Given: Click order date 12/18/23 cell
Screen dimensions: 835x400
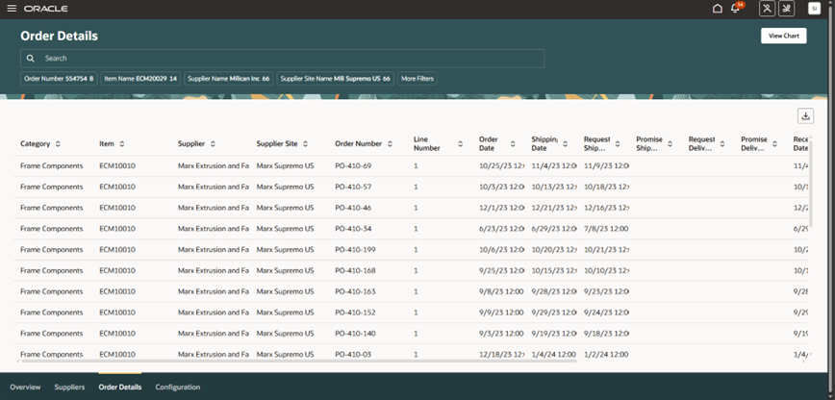Looking at the screenshot, I should click(501, 354).
